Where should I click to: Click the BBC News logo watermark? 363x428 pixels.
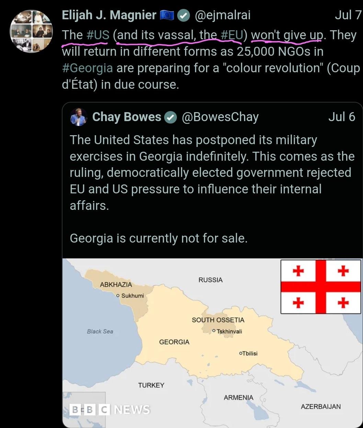[x=110, y=409]
